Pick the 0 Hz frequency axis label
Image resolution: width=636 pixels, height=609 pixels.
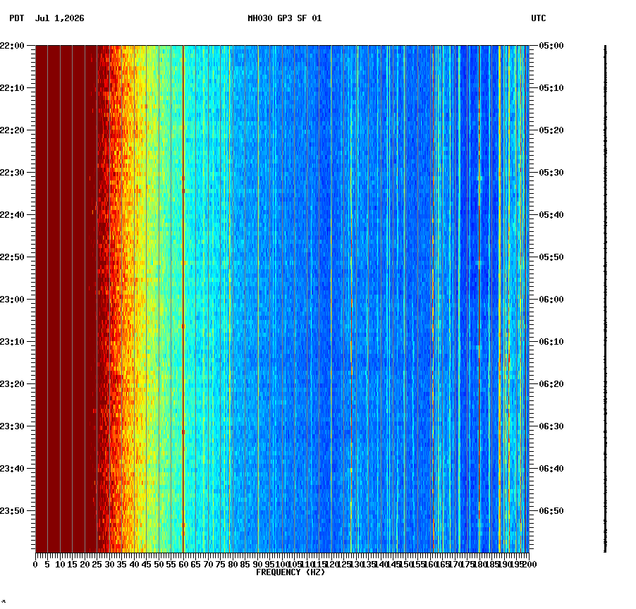click(x=35, y=565)
